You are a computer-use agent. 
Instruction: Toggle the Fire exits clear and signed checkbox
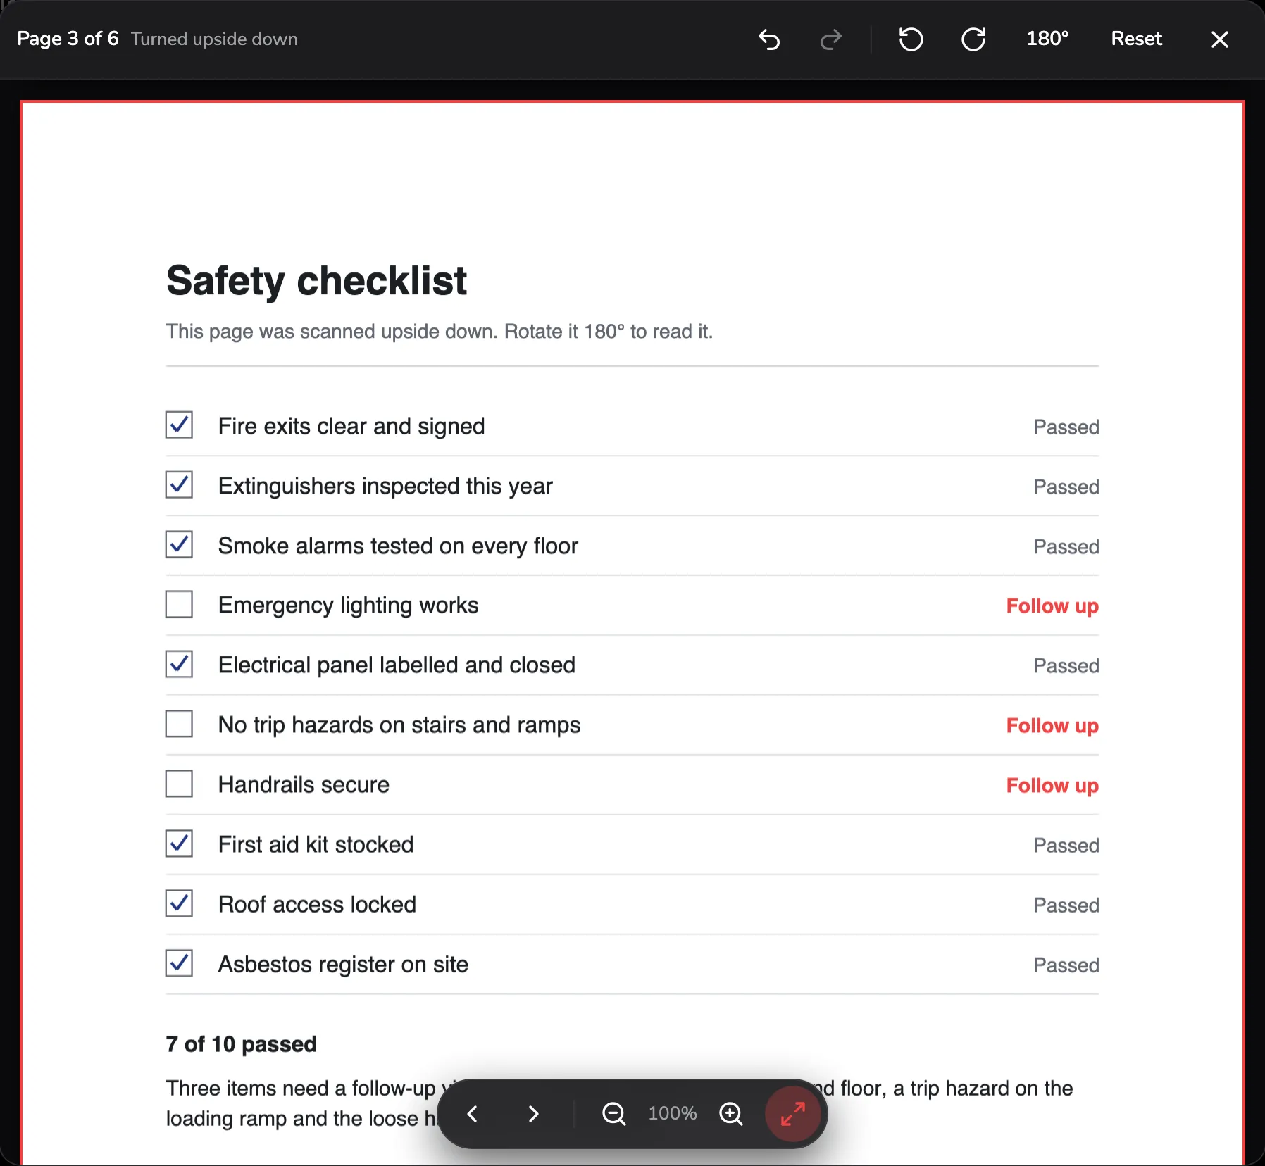tap(179, 425)
